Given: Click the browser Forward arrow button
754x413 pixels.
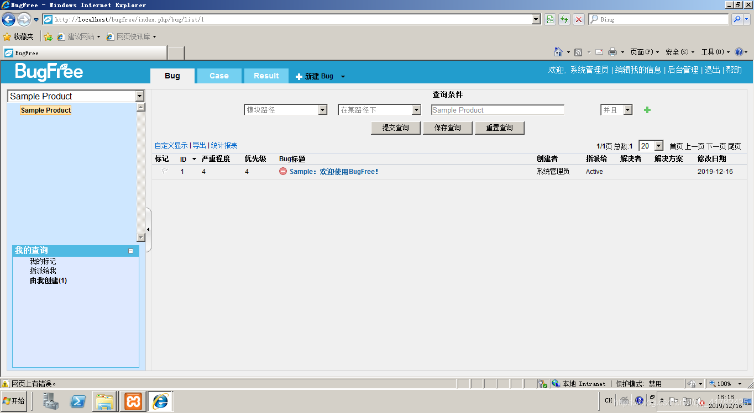Looking at the screenshot, I should (x=23, y=19).
